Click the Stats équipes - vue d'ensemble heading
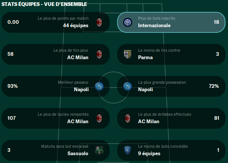This screenshot has height=163, width=228. coord(44,4)
